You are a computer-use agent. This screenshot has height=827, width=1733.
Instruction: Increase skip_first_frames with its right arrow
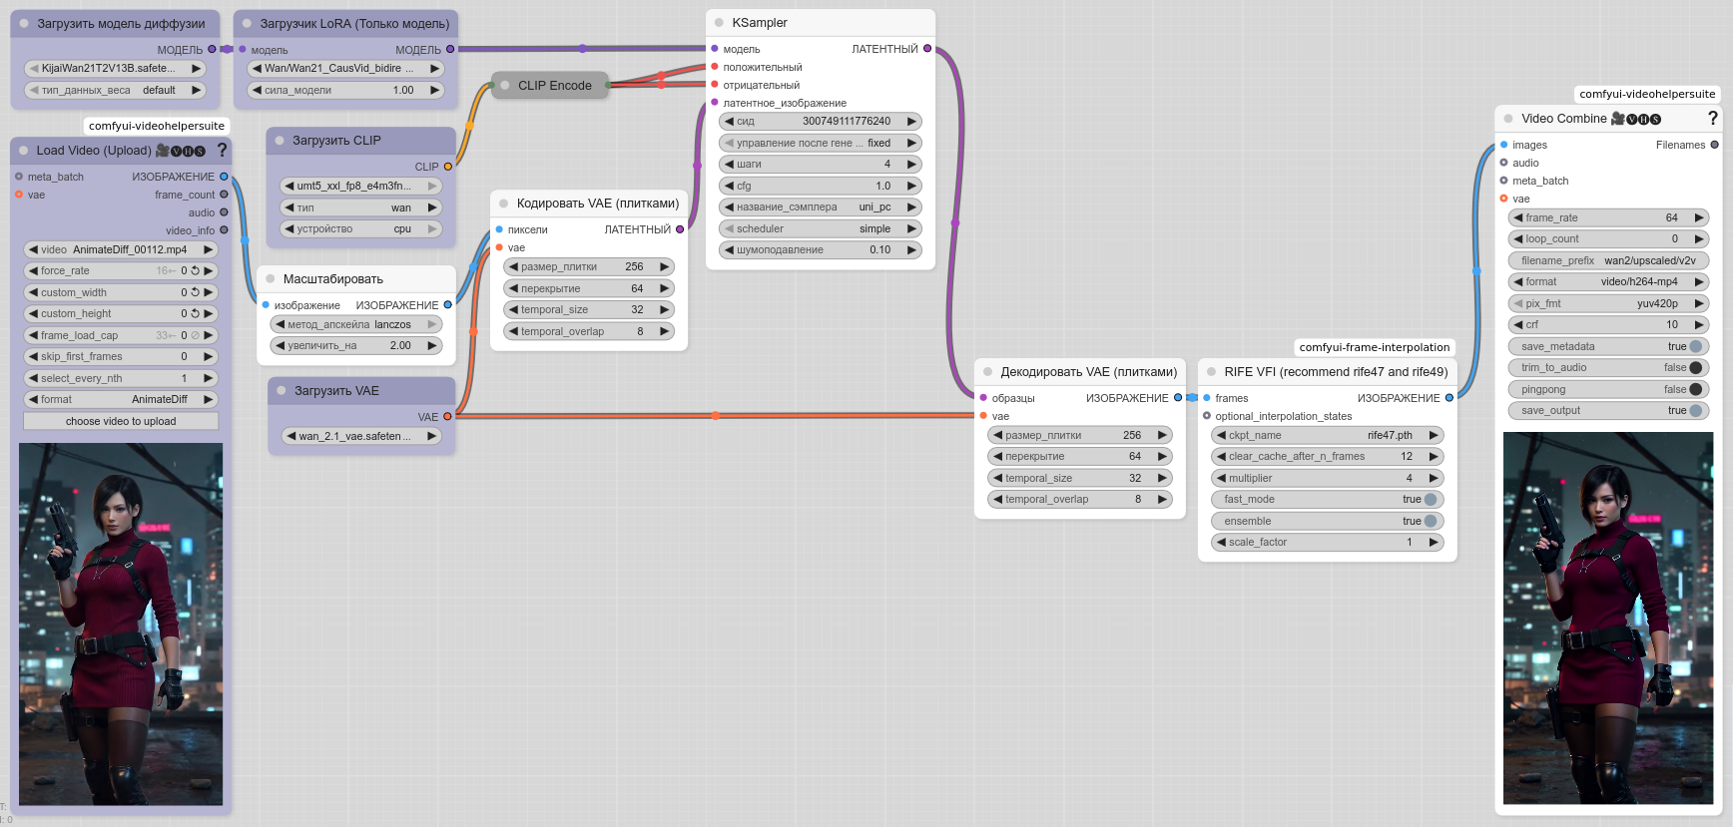[208, 357]
